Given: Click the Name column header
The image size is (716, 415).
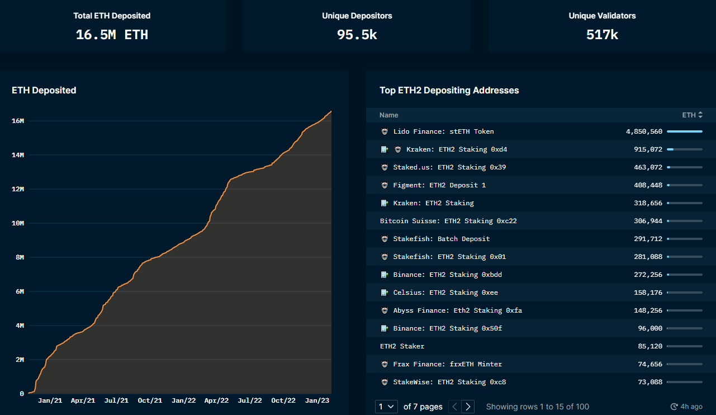Looking at the screenshot, I should [389, 115].
